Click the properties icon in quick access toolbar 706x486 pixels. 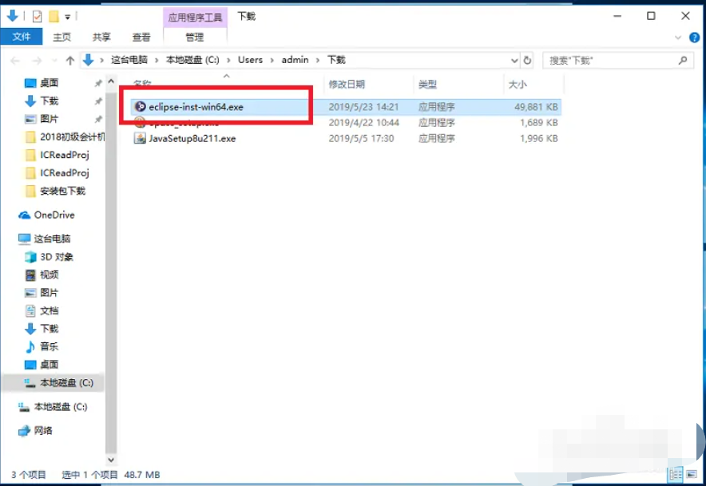[x=37, y=16]
